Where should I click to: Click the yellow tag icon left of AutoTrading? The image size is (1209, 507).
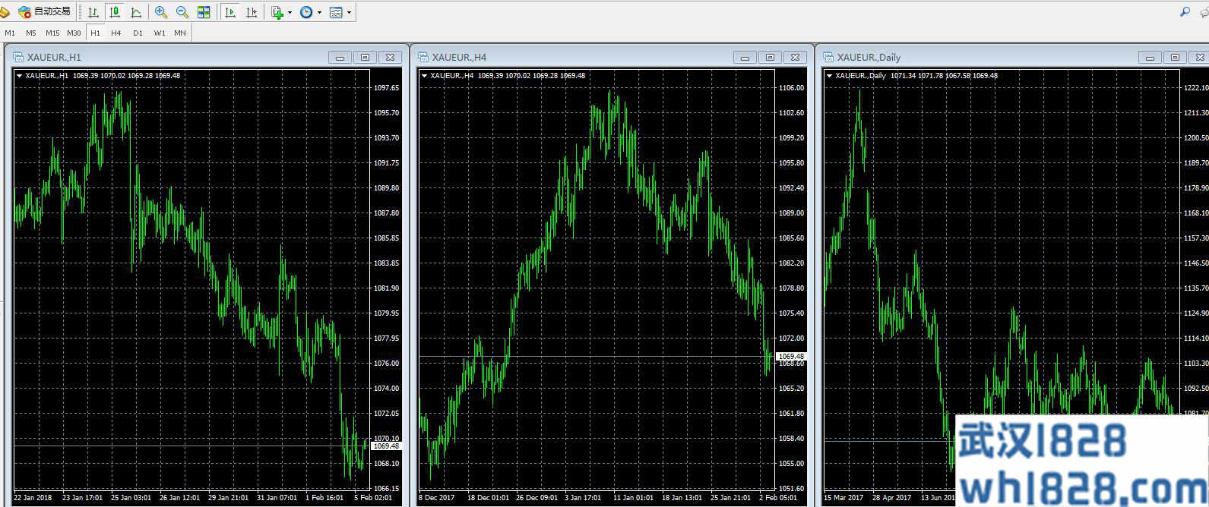(5, 12)
